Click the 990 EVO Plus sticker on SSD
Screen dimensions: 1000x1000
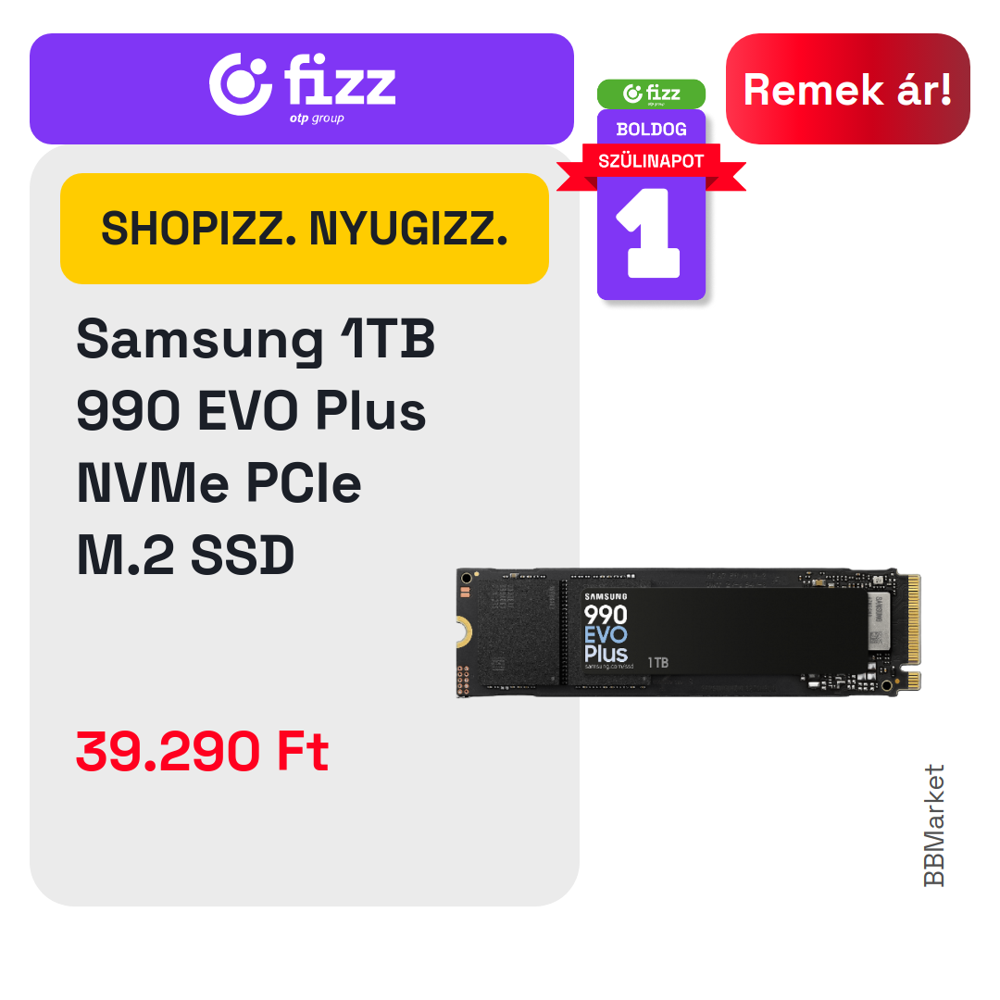(x=606, y=633)
